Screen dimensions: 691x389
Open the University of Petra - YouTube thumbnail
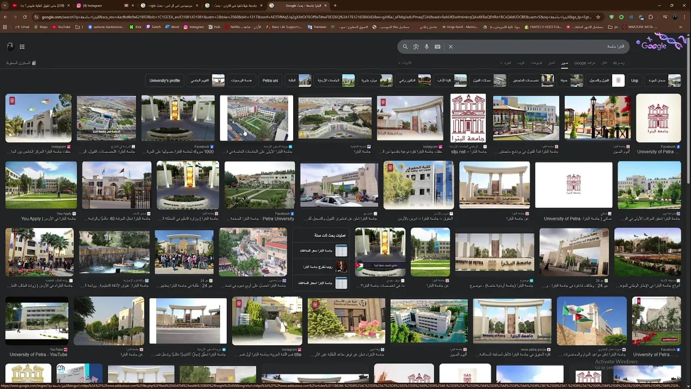tap(37, 321)
